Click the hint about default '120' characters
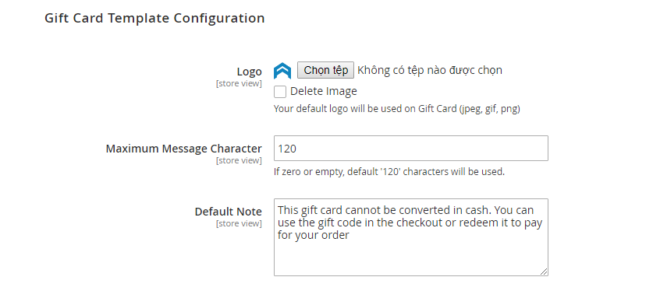The height and width of the screenshot is (291, 660). click(389, 172)
